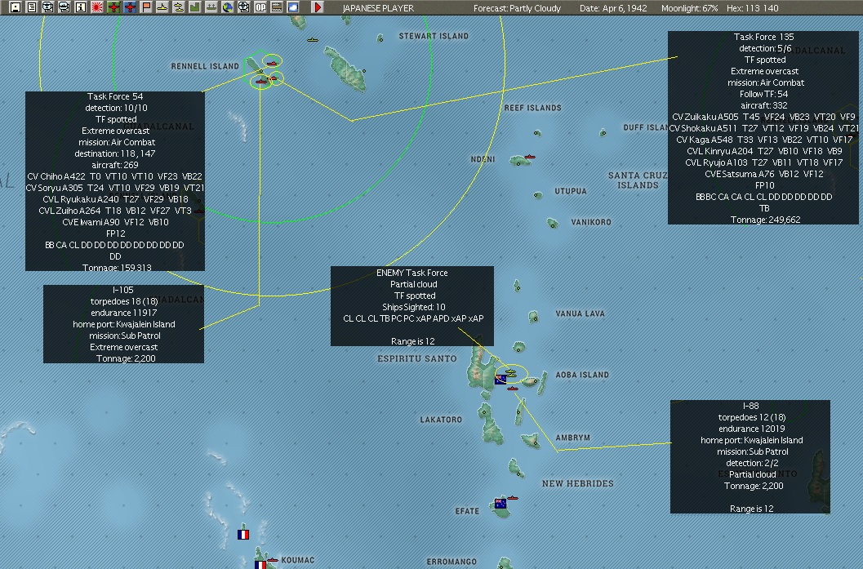This screenshot has width=863, height=569.
Task: Click the 'Date: Apr 6, 1942' status text
Action: [x=613, y=8]
